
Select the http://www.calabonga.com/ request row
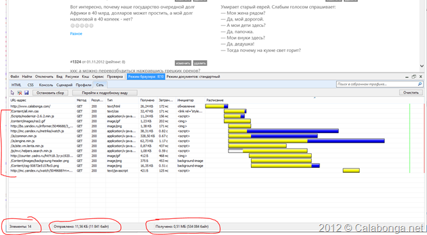(x=216, y=106)
